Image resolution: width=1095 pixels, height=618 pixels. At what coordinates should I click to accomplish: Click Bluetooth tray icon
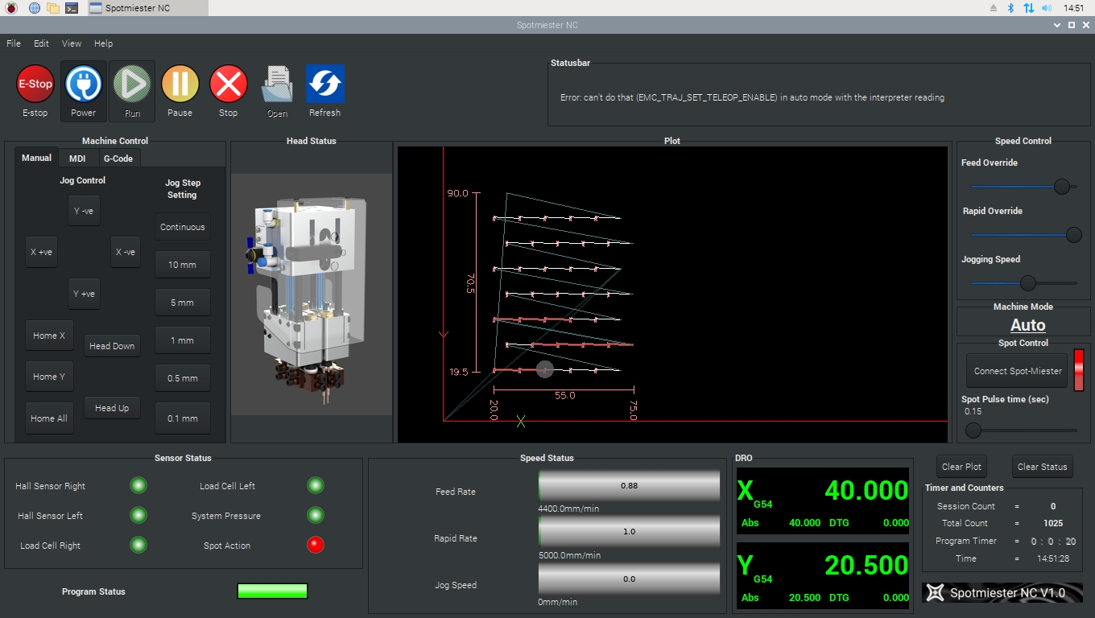pyautogui.click(x=1011, y=8)
